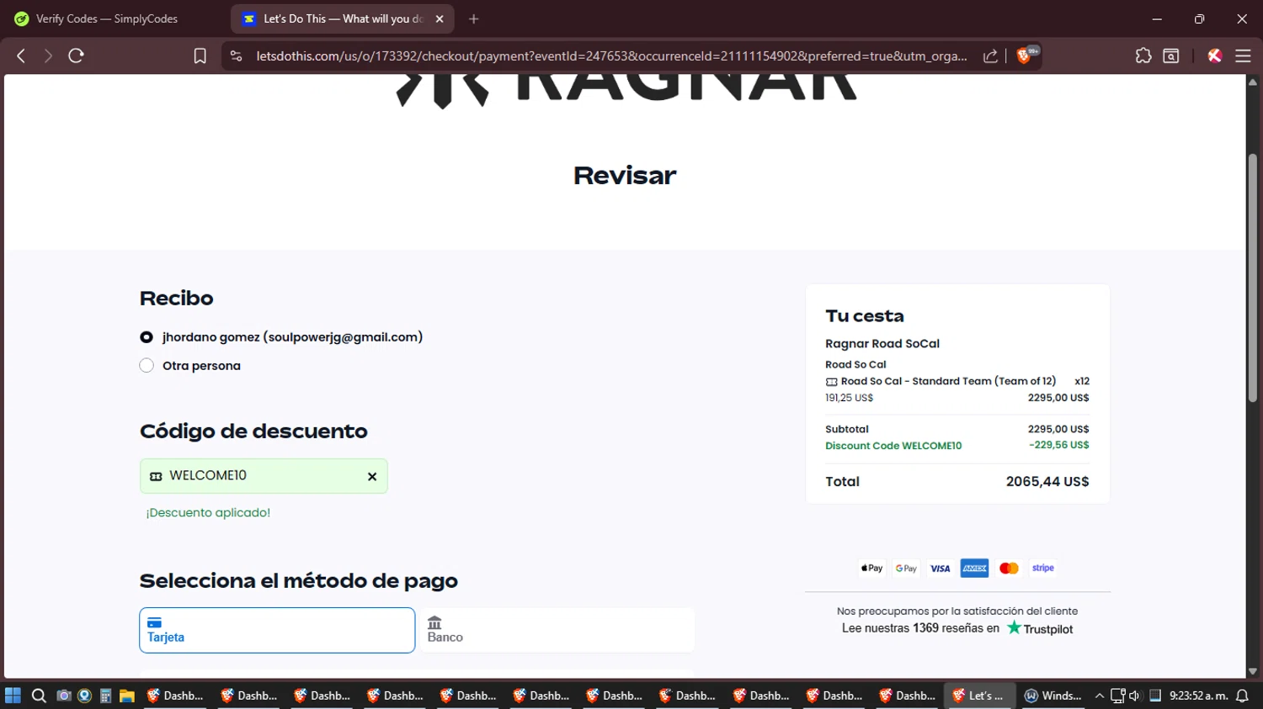
Task: Open the site information icon in address bar
Action: (237, 56)
